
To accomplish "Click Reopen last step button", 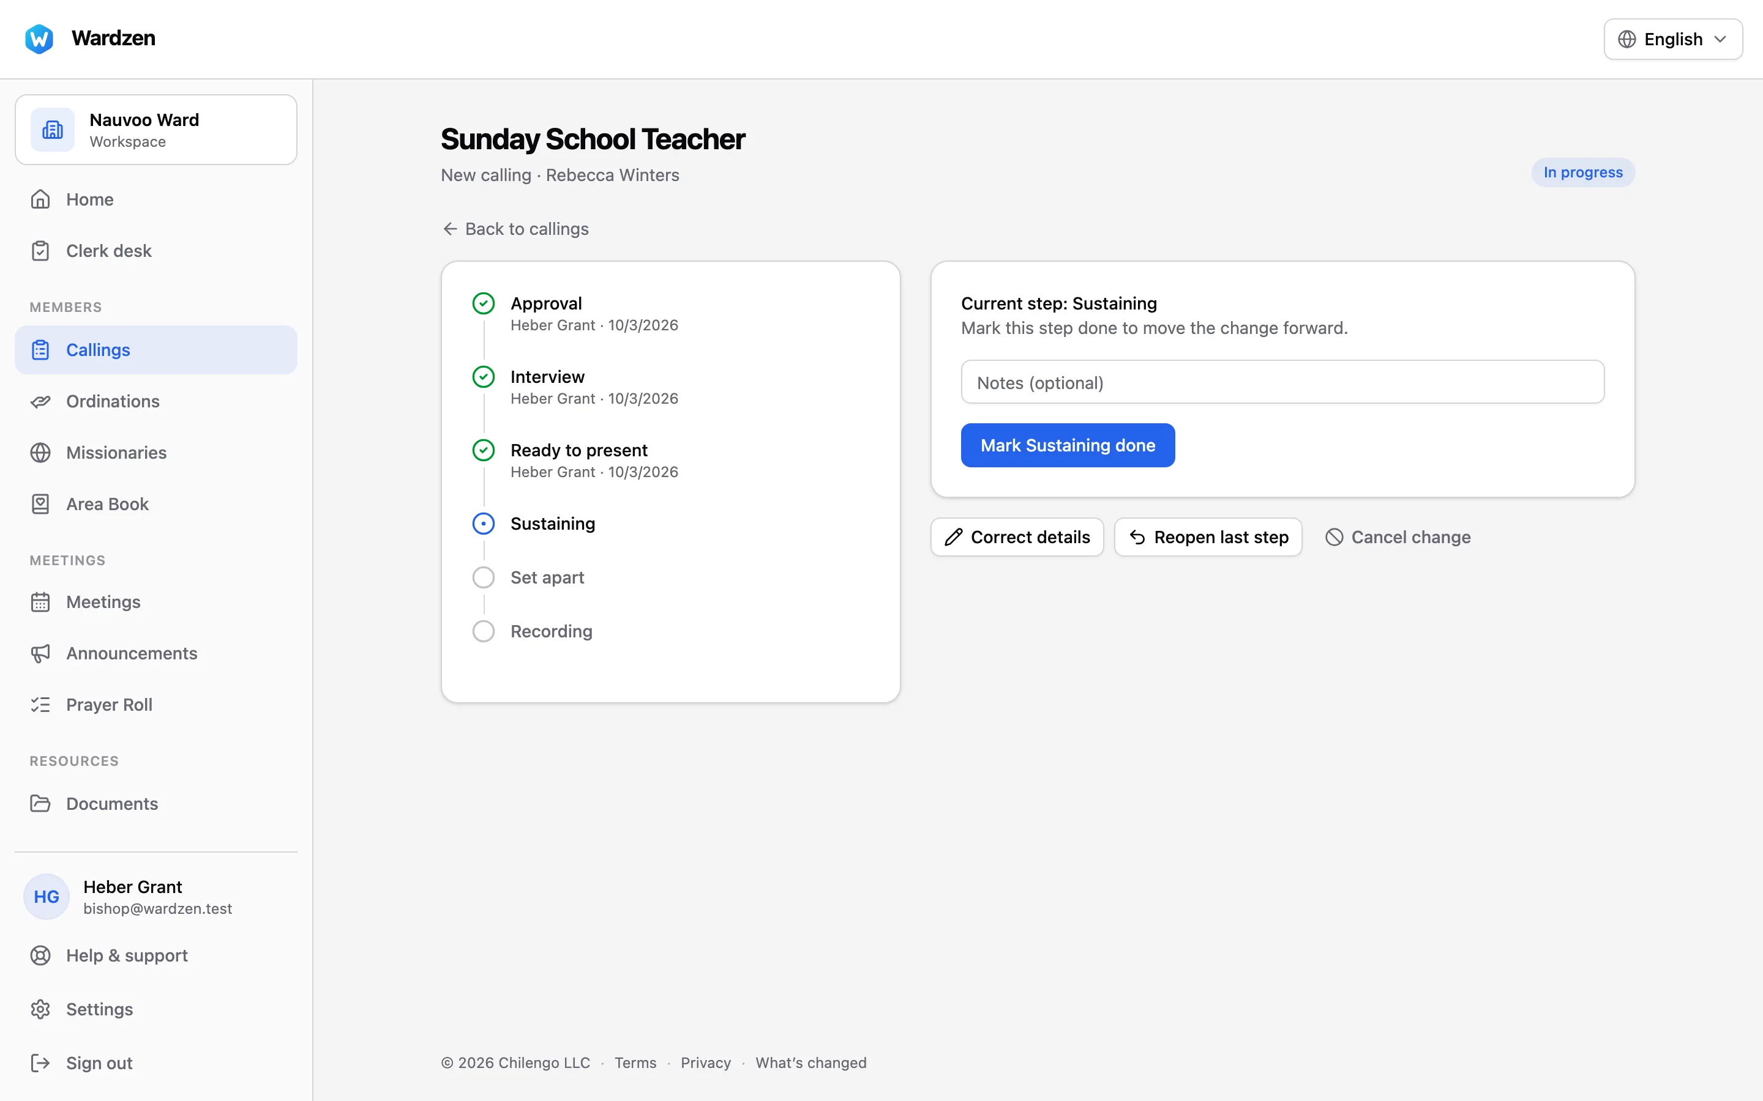I will pos(1208,536).
